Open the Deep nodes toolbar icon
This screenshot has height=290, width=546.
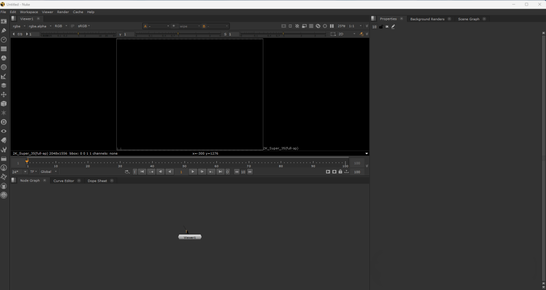(x=4, y=122)
